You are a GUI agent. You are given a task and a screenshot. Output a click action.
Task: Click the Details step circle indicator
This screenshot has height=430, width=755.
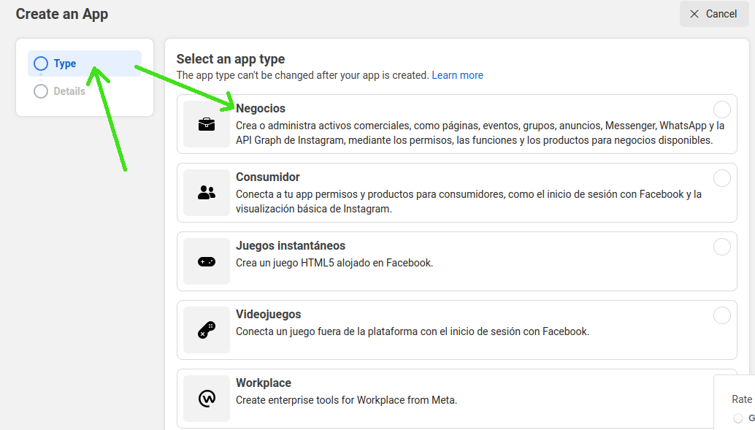[41, 91]
